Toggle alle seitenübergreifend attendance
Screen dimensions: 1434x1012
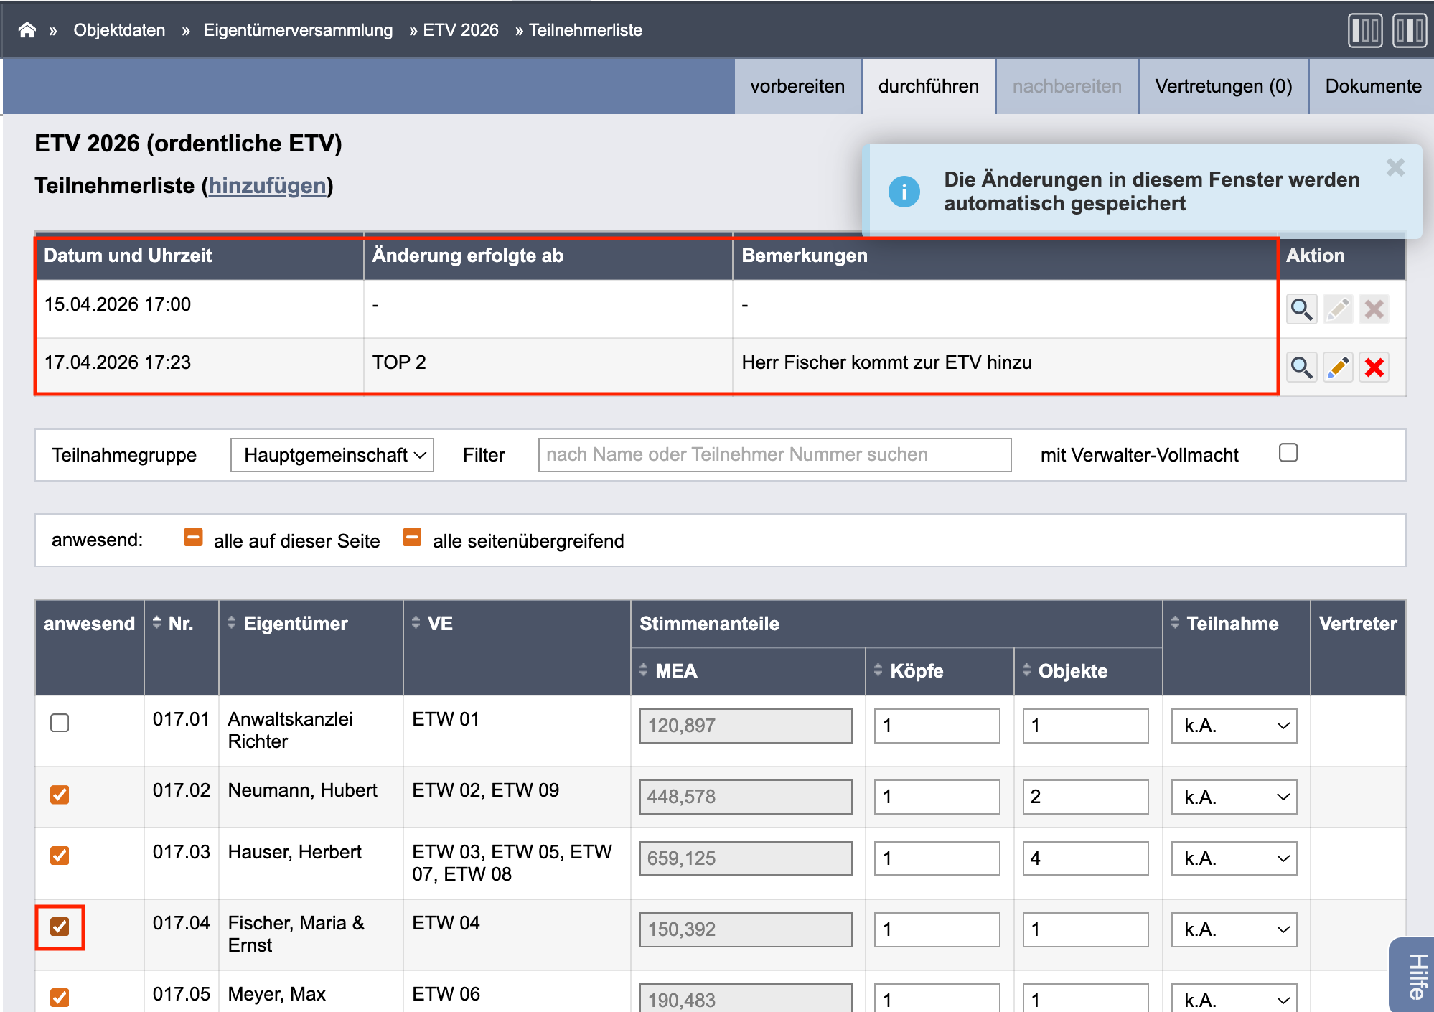pyautogui.click(x=412, y=538)
